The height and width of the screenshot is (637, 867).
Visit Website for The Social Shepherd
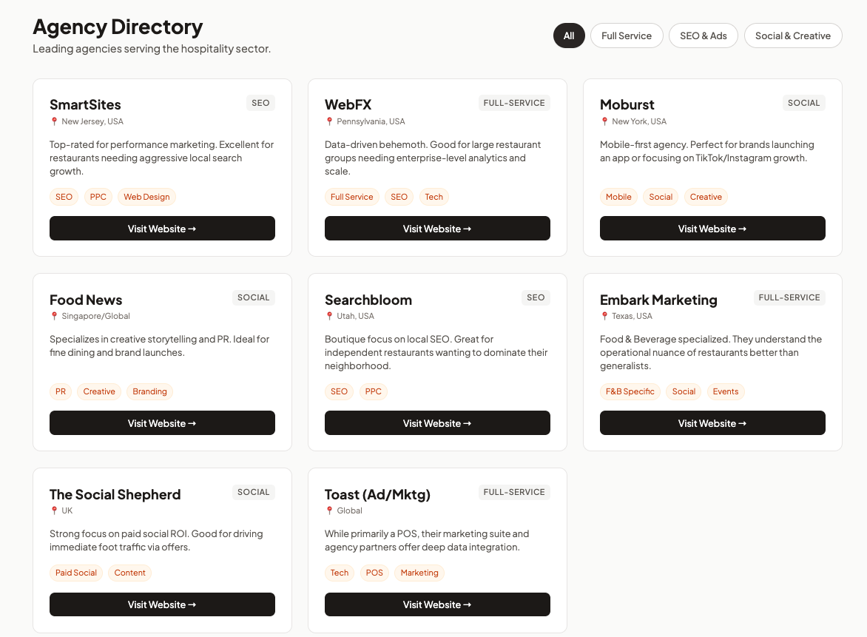pyautogui.click(x=162, y=604)
